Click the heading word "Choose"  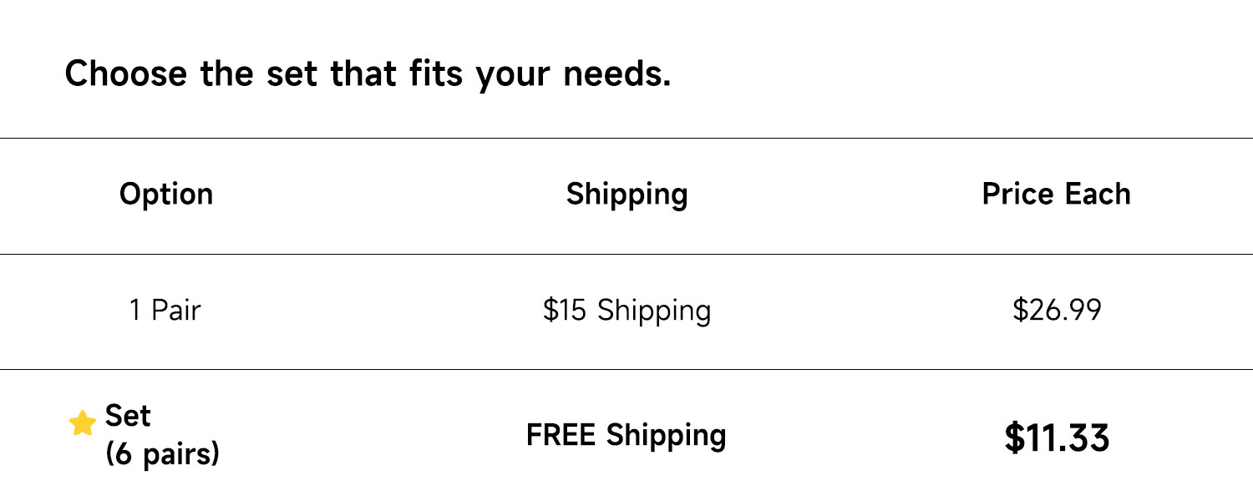126,73
